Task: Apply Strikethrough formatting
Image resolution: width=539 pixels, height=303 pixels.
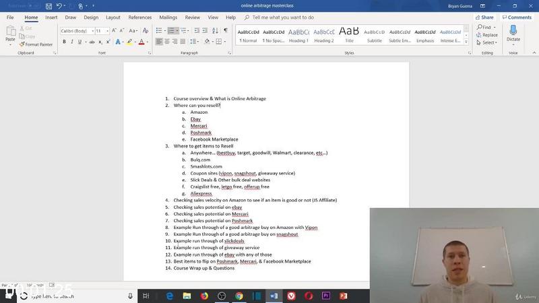Action: point(92,42)
